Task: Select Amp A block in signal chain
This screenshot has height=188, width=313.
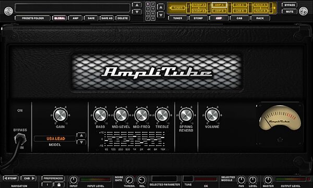Action: [x=219, y=5]
